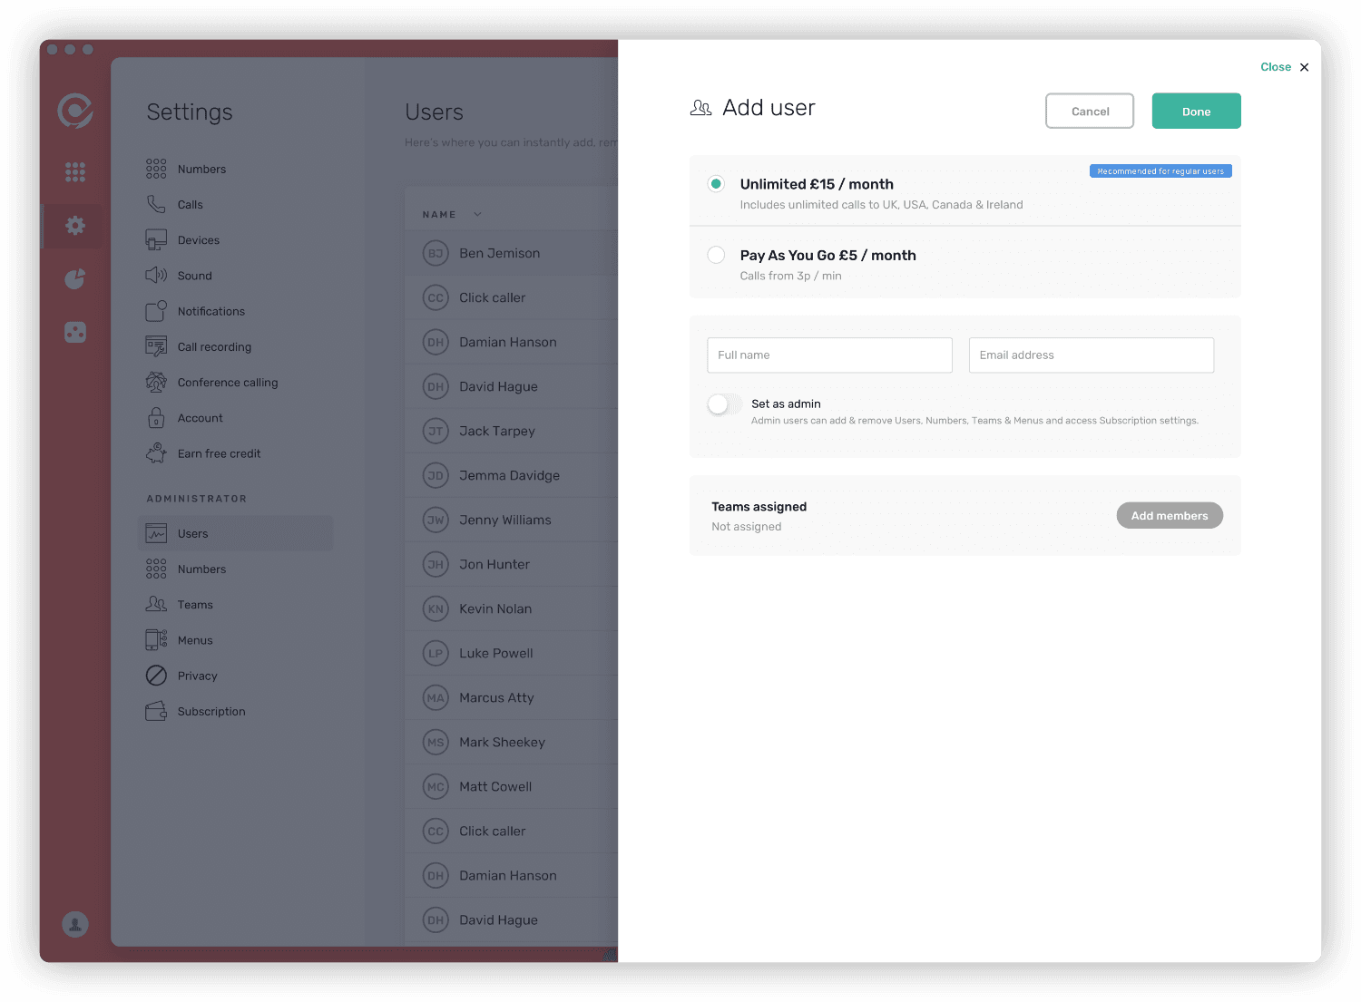
Task: Open the analytics pie chart icon
Action: click(75, 278)
